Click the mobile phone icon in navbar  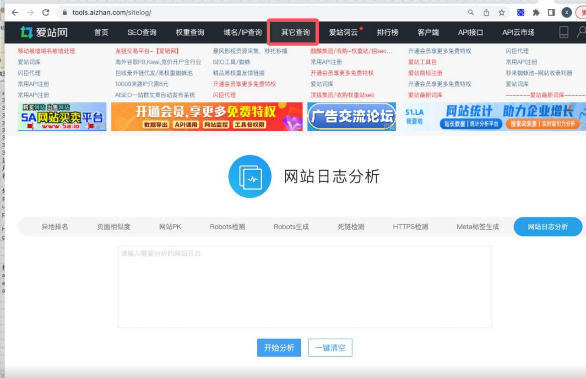click(564, 32)
